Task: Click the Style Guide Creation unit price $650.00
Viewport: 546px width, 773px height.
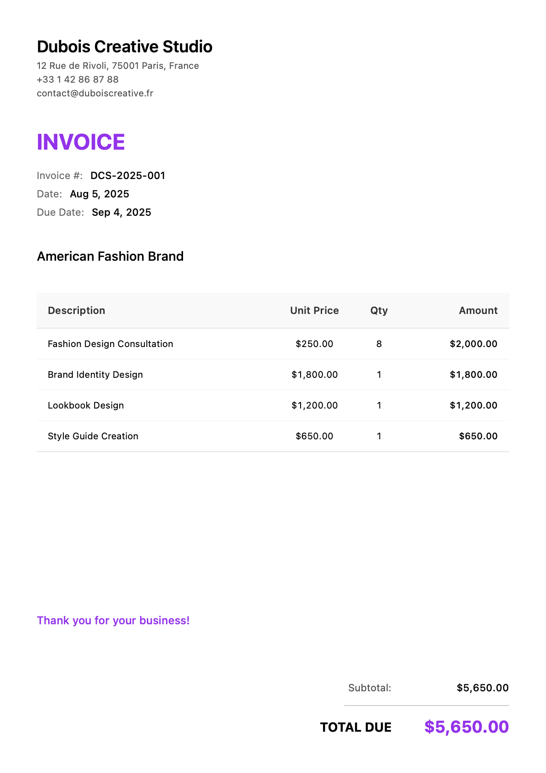Action: pos(314,436)
